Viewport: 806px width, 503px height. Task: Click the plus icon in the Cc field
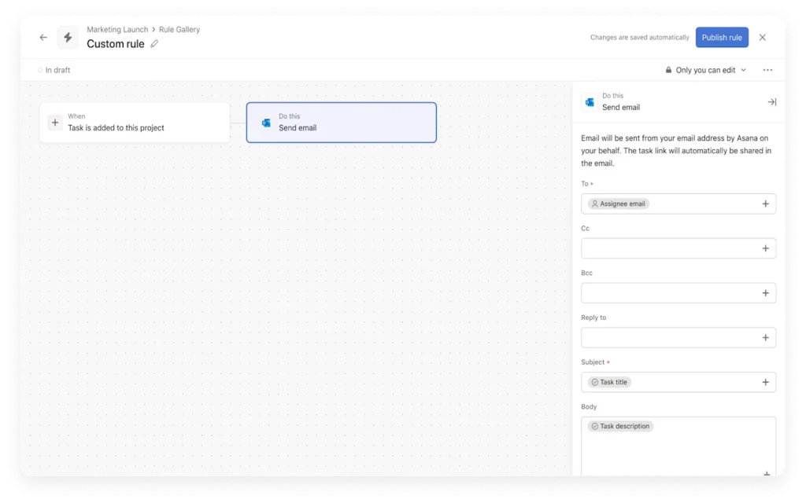pyautogui.click(x=764, y=248)
